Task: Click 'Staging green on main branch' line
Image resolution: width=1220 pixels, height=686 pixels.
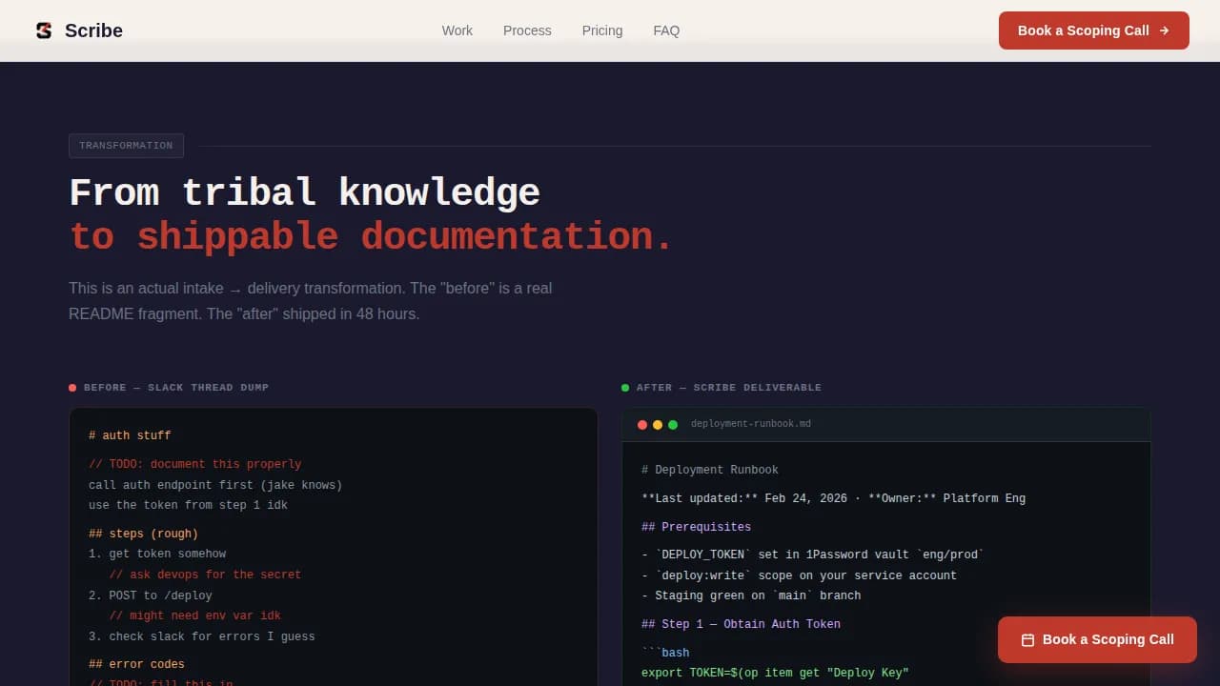Action: [x=751, y=595]
